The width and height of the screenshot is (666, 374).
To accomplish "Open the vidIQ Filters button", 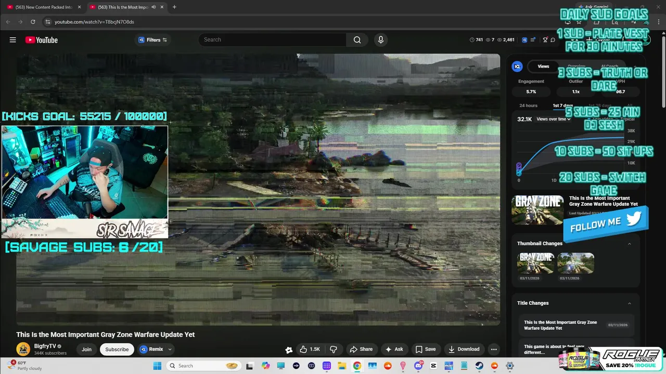I will point(152,40).
